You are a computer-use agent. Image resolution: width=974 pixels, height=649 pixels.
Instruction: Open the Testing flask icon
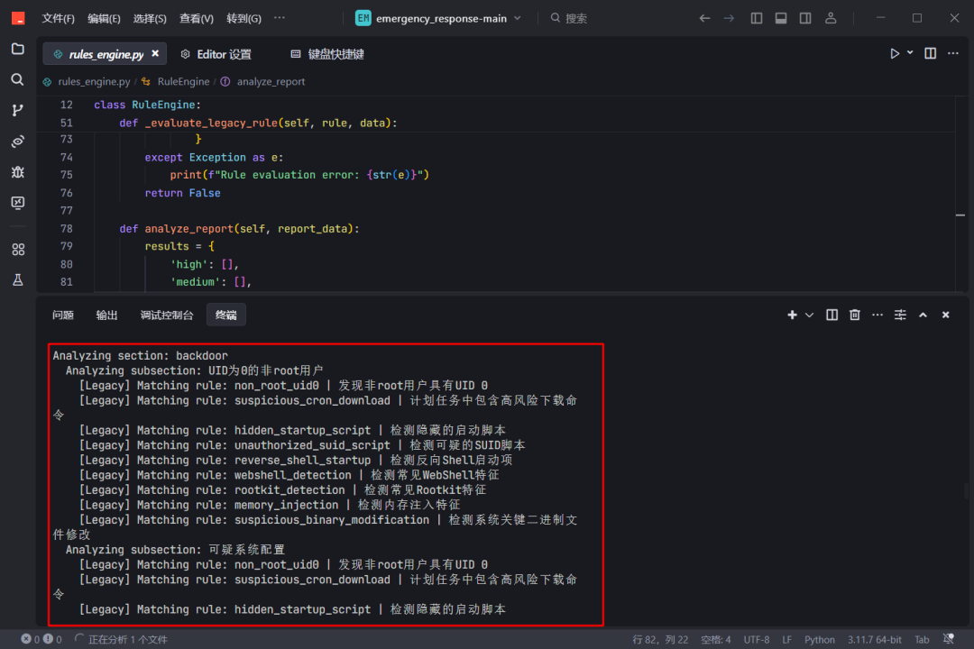pyautogui.click(x=18, y=280)
